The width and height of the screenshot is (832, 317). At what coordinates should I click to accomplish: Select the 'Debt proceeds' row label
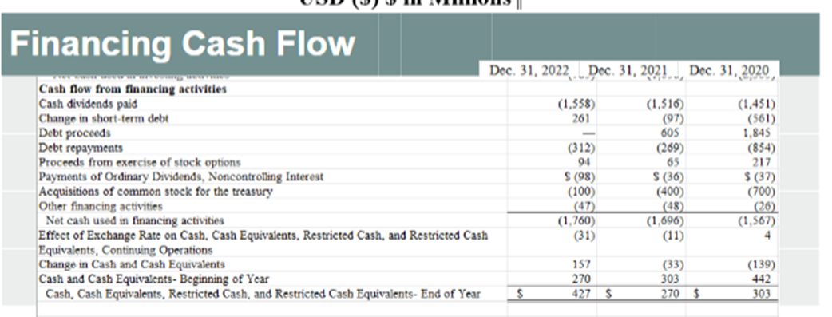75,133
